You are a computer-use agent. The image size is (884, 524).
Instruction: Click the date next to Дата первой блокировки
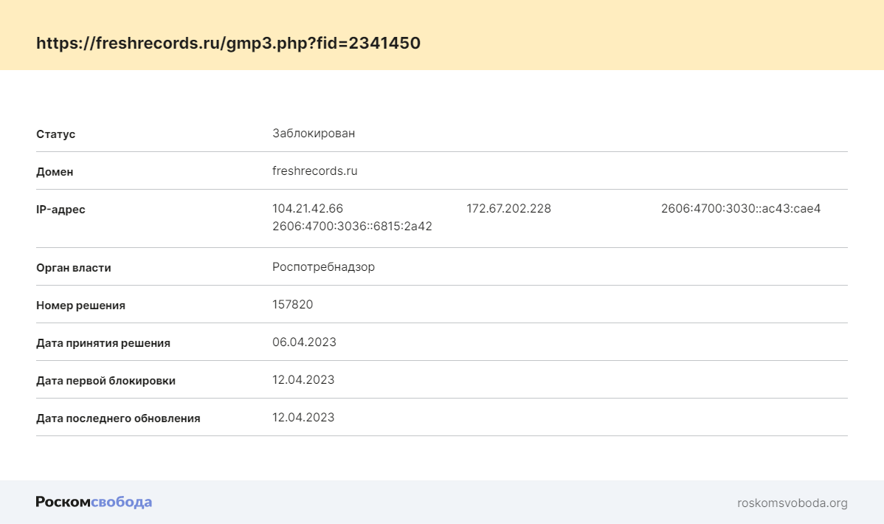point(303,380)
